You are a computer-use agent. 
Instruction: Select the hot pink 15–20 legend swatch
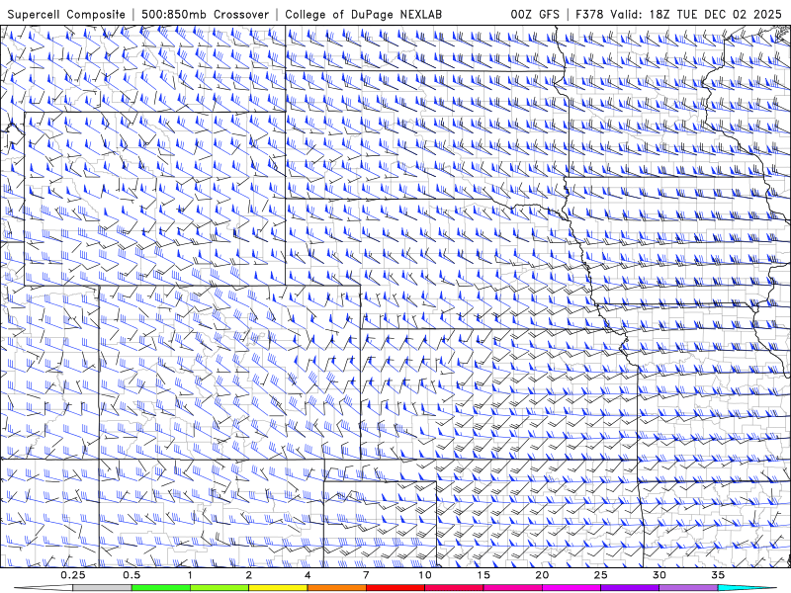point(512,588)
